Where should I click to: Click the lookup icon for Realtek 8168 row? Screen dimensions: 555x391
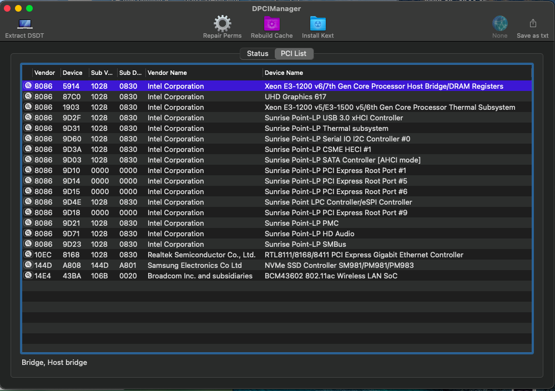28,255
